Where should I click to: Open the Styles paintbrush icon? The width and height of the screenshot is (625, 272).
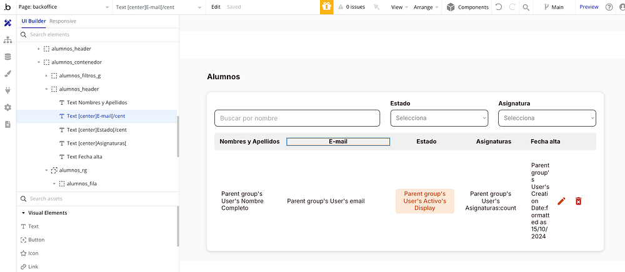(7, 74)
